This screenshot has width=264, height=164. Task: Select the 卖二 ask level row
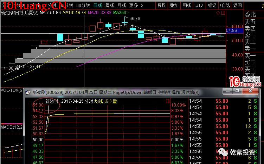250,42
